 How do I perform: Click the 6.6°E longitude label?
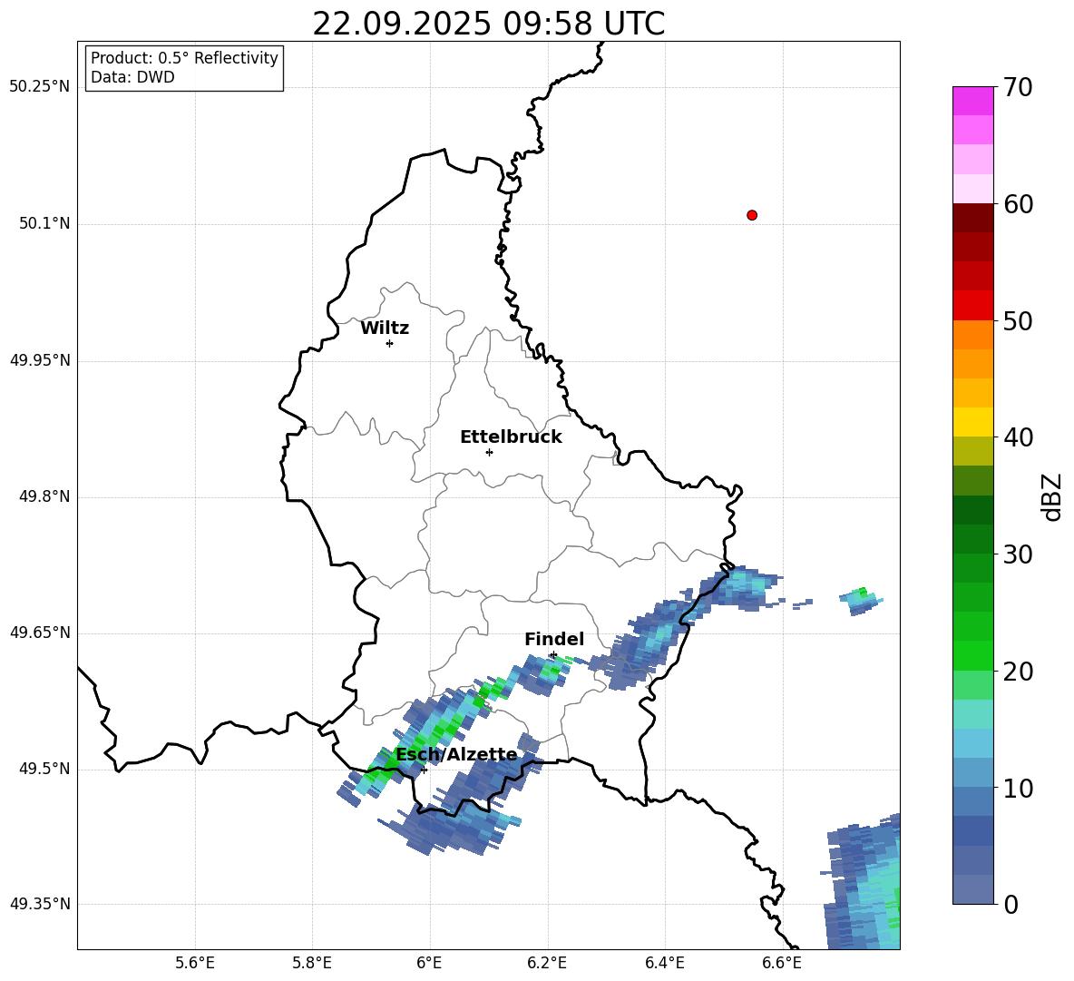(x=782, y=963)
